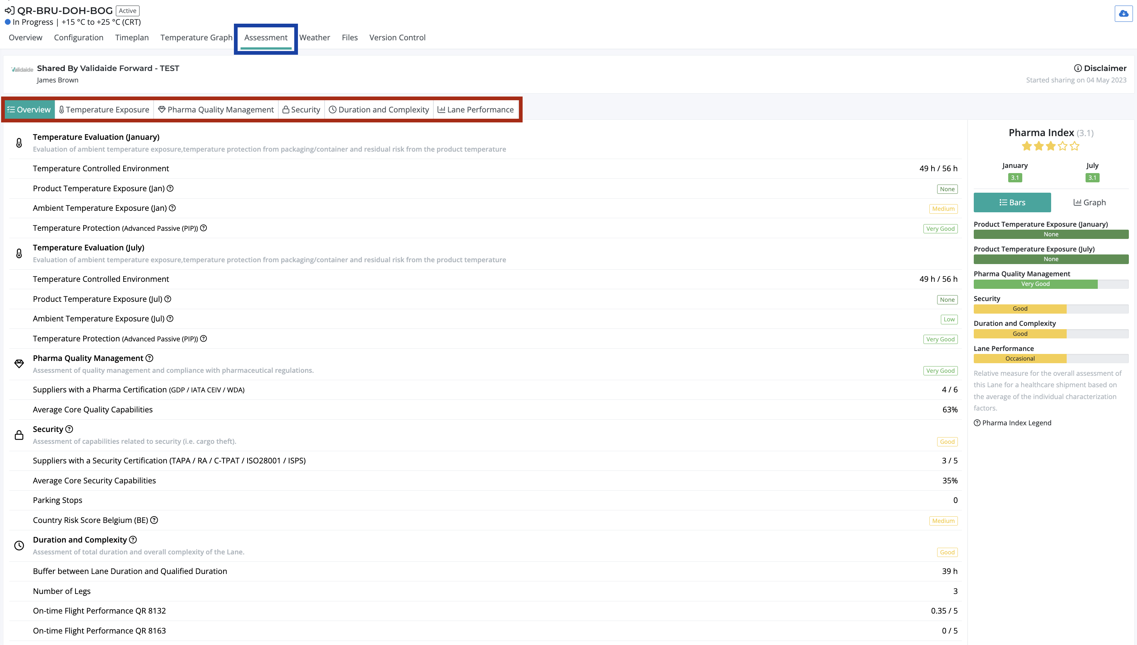
Task: Open the Lane Performance sub-tab
Action: (x=476, y=109)
